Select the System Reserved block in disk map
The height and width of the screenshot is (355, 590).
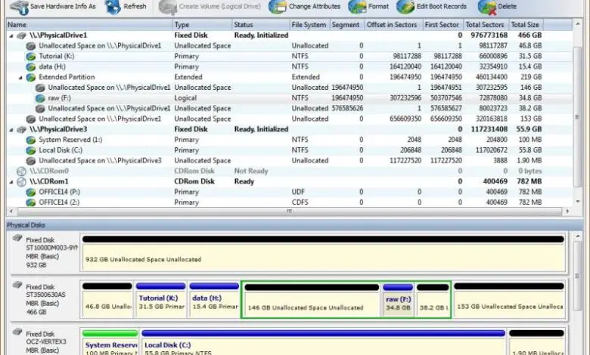[x=110, y=342]
